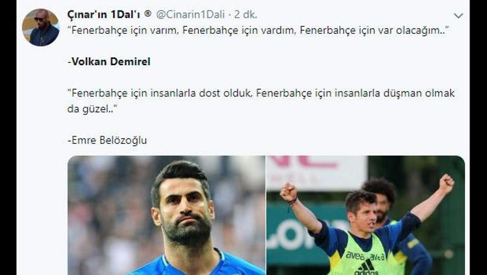Open the left photo of bearded player

tap(166, 215)
